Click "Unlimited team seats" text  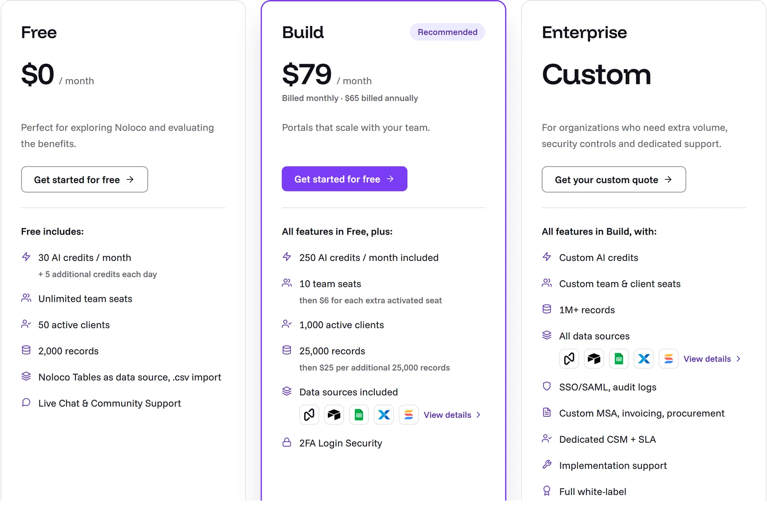[85, 299]
